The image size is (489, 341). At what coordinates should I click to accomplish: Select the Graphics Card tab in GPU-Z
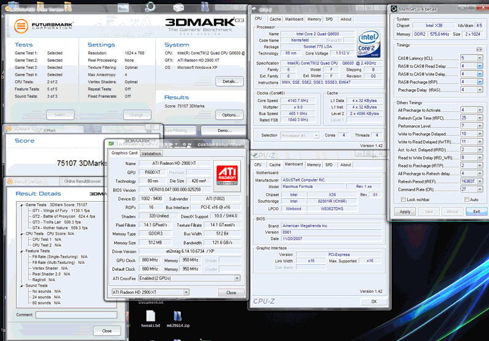click(124, 153)
